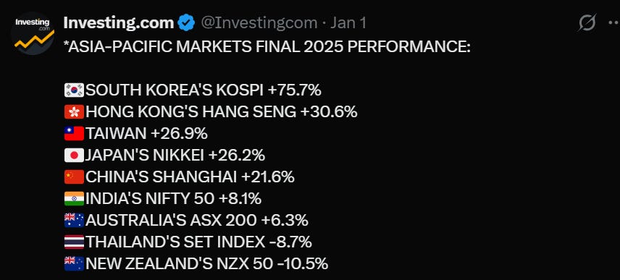Click the Thailand flag emoji
Viewport: 620px width, 280px height.
pos(74,242)
